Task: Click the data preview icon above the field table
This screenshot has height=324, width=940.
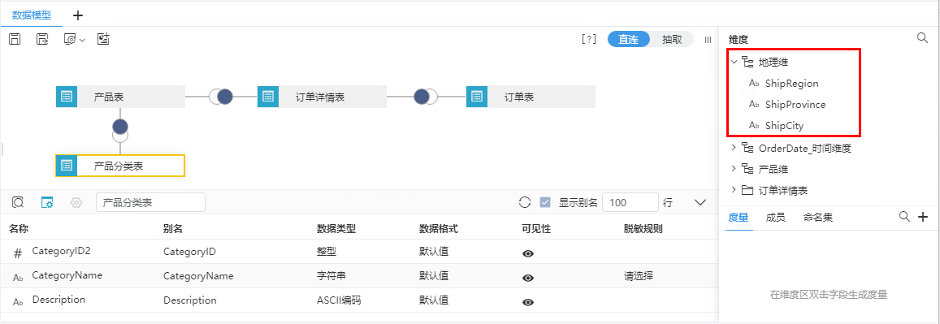Action: point(18,202)
